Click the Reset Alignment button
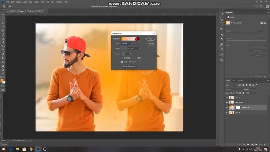Image resolution: width=270 pixels, height=152 pixels. pyautogui.click(x=129, y=66)
